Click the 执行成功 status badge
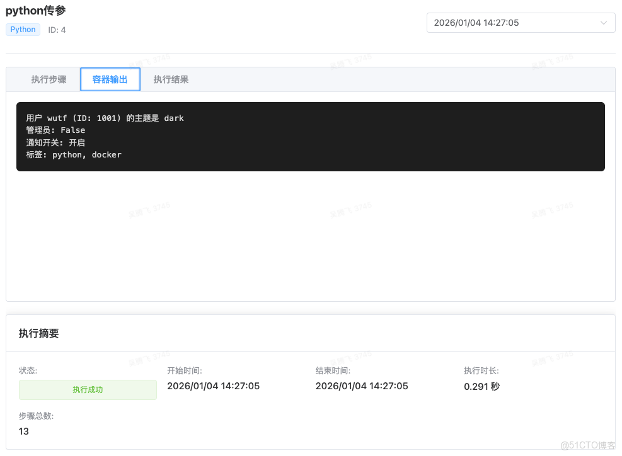Image resolution: width=622 pixels, height=456 pixels. [x=88, y=390]
